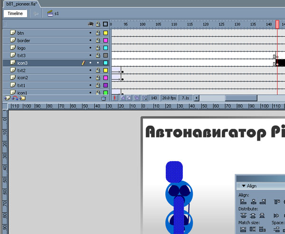The height and width of the screenshot is (234, 285).
Task: Click the txt2 layer keyframe dot
Action: [x=123, y=72]
